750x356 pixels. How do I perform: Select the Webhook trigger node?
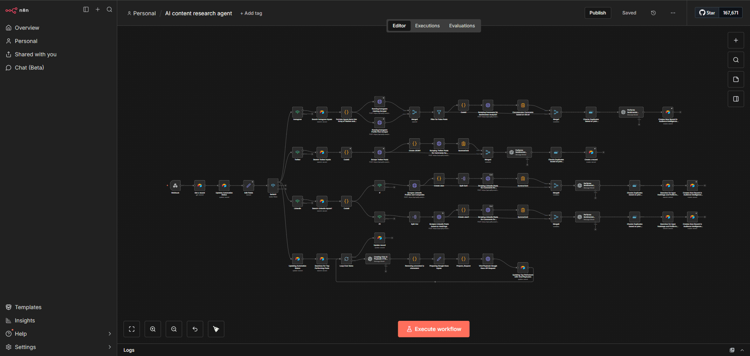[175, 186]
